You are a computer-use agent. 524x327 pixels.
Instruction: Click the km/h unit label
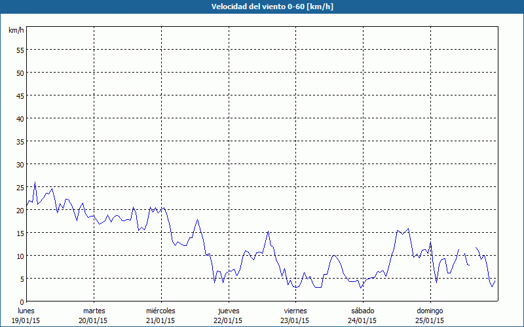coord(16,31)
